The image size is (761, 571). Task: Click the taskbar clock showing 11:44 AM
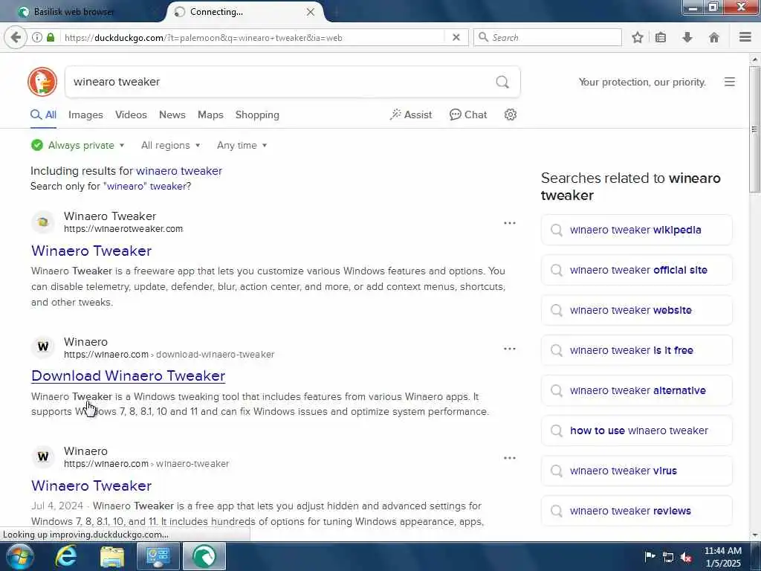click(722, 557)
